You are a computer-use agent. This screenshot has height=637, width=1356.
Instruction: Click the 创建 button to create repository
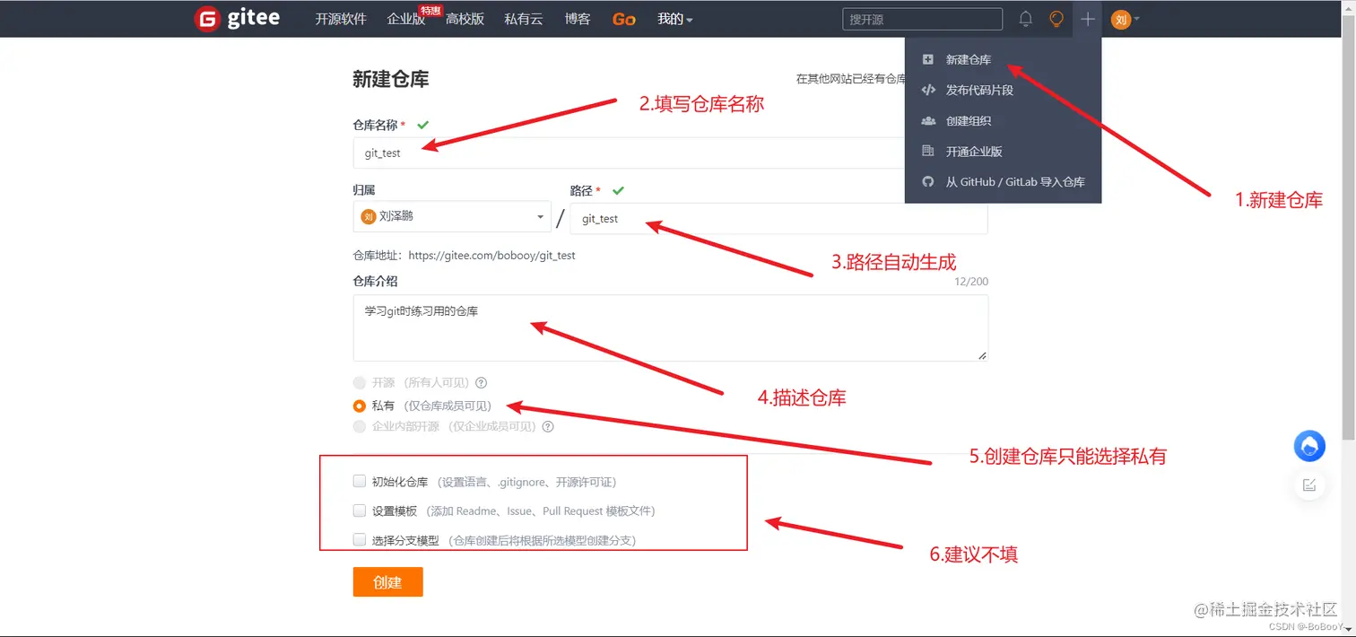387,581
